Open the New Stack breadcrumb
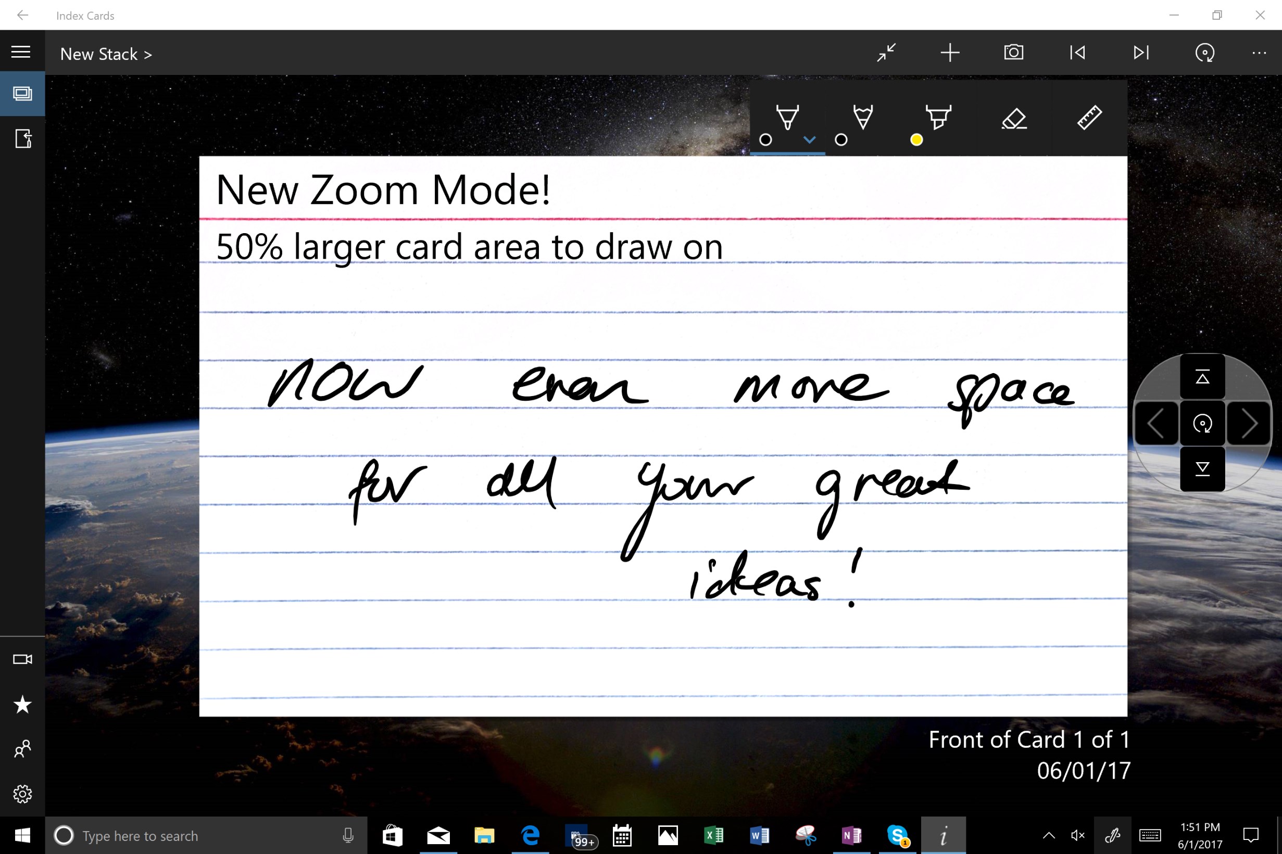This screenshot has width=1282, height=854. click(x=105, y=54)
